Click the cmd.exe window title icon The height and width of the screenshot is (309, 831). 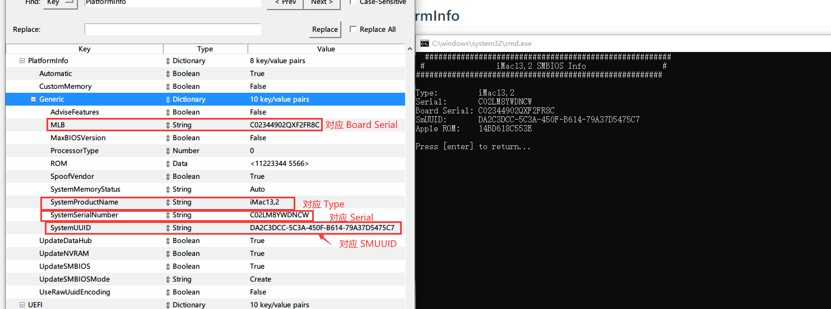(x=425, y=44)
